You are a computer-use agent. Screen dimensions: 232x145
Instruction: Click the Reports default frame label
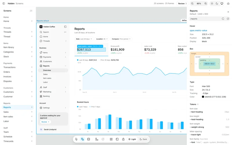click(x=43, y=21)
